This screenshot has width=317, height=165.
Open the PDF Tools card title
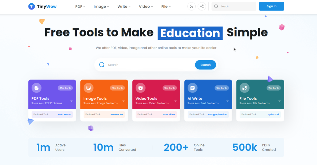(41, 98)
